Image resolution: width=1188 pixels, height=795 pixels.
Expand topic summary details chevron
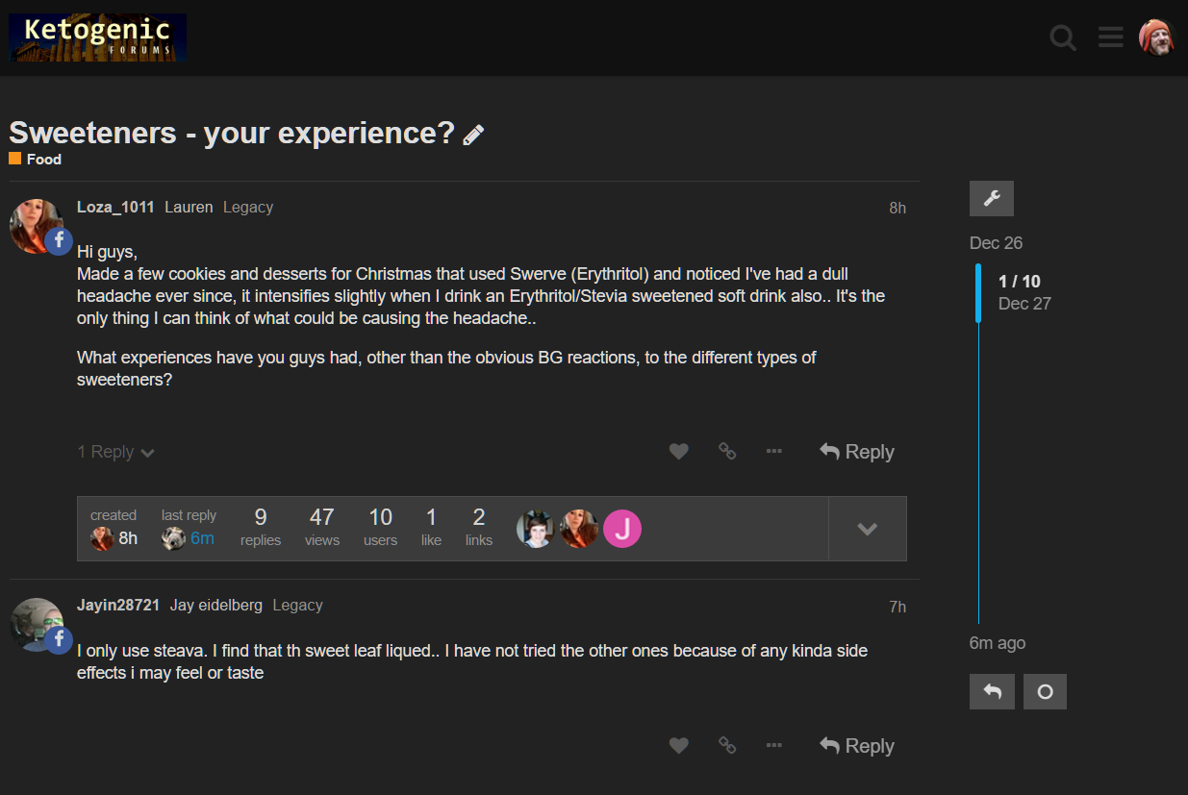point(868,529)
